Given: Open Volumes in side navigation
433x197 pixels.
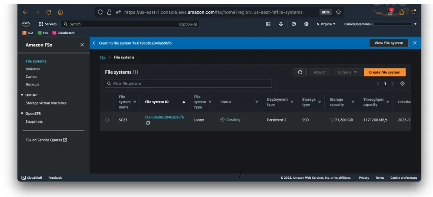Looking at the screenshot, I should pyautogui.click(x=33, y=69).
